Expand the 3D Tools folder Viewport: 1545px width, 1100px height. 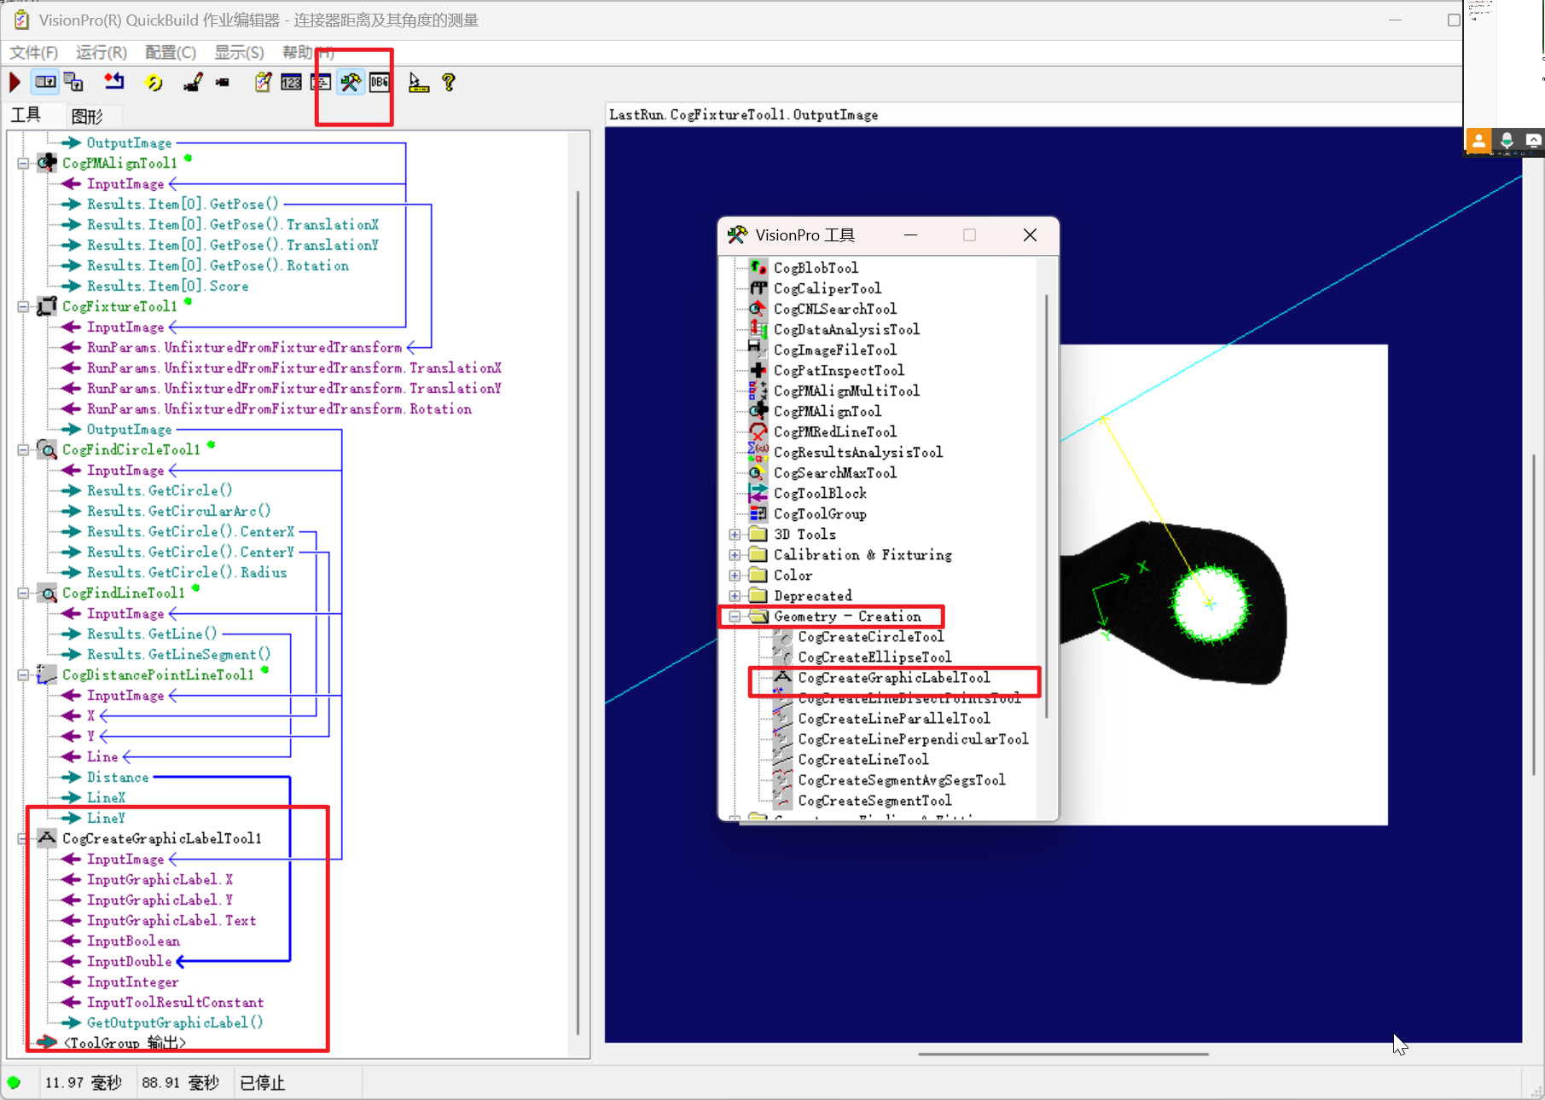click(735, 535)
